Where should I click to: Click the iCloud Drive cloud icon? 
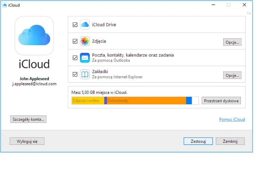click(85, 25)
